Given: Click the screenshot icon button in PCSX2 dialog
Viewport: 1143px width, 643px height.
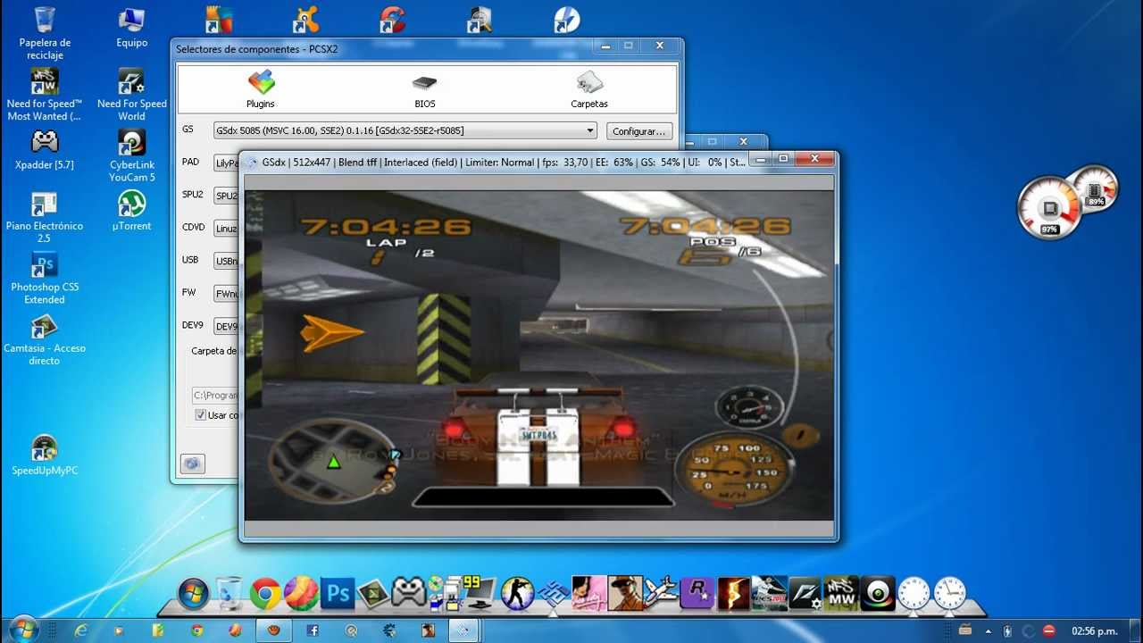Looking at the screenshot, I should 192,463.
